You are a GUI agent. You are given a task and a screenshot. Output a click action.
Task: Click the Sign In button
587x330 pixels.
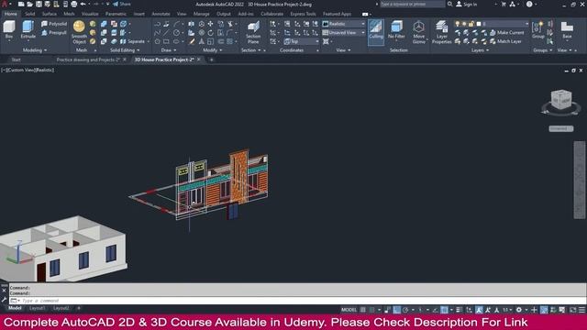(467, 4)
